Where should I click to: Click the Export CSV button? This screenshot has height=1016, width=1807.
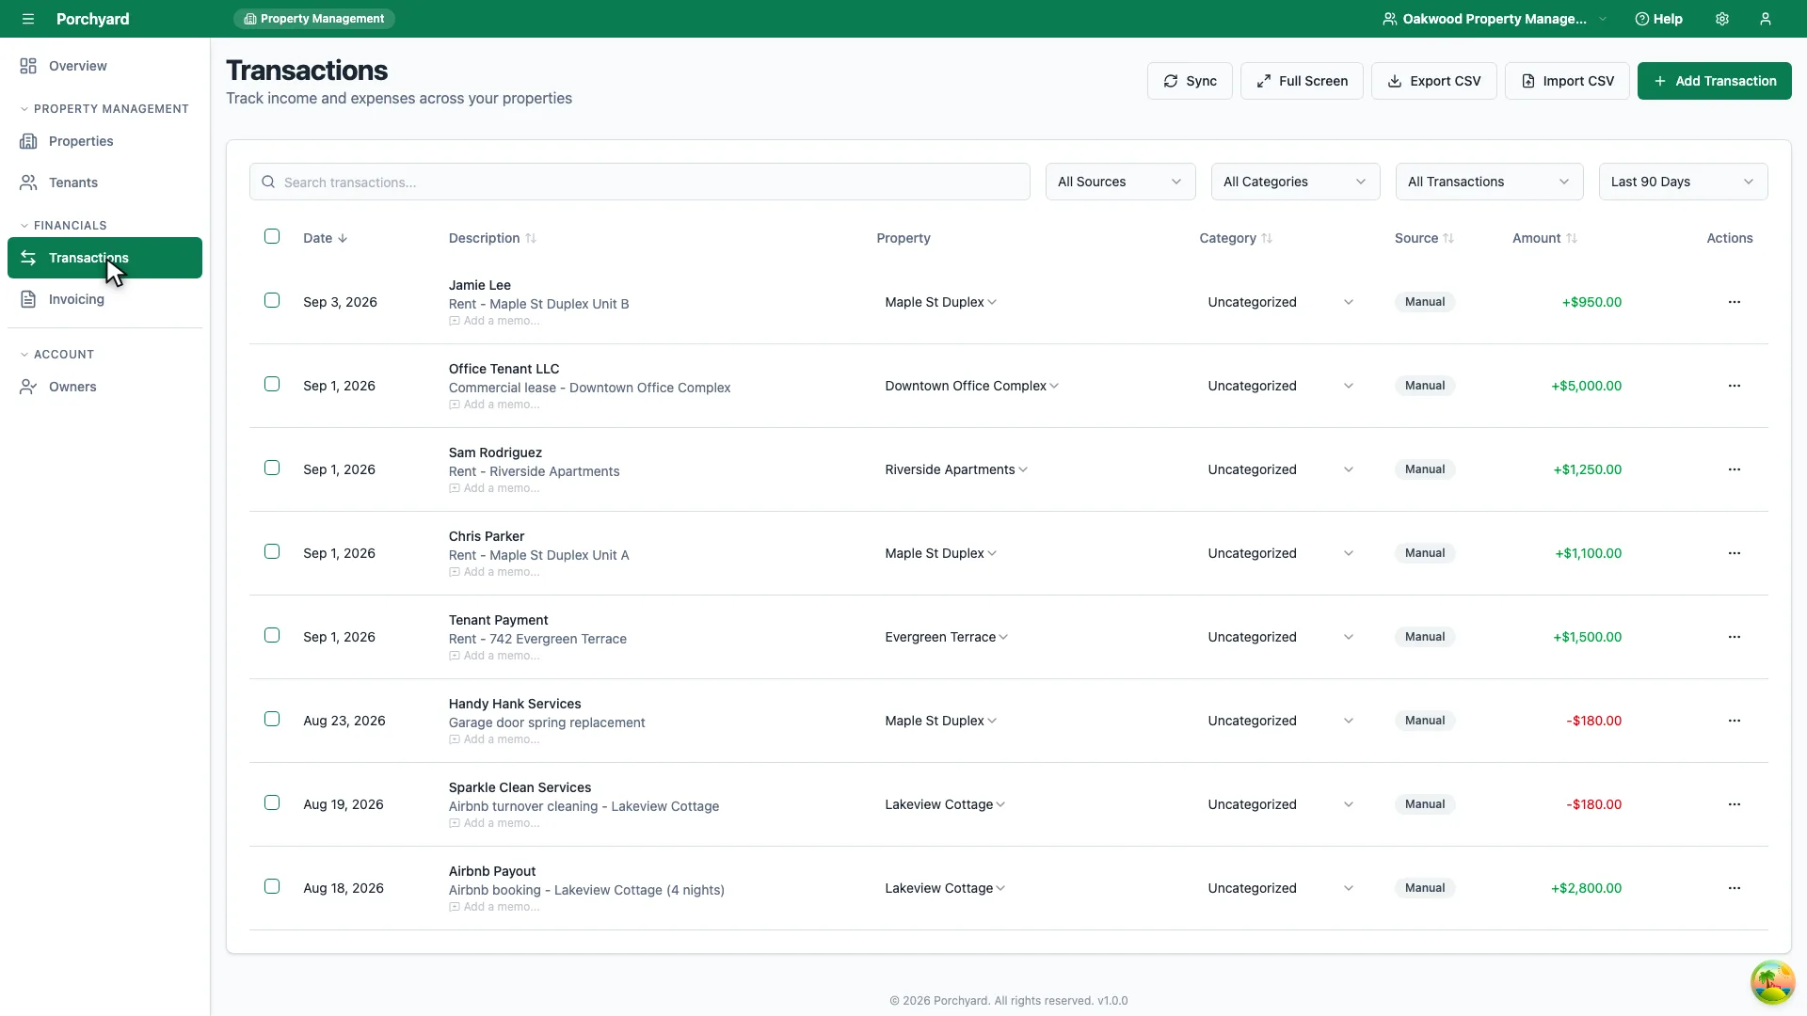(1433, 81)
